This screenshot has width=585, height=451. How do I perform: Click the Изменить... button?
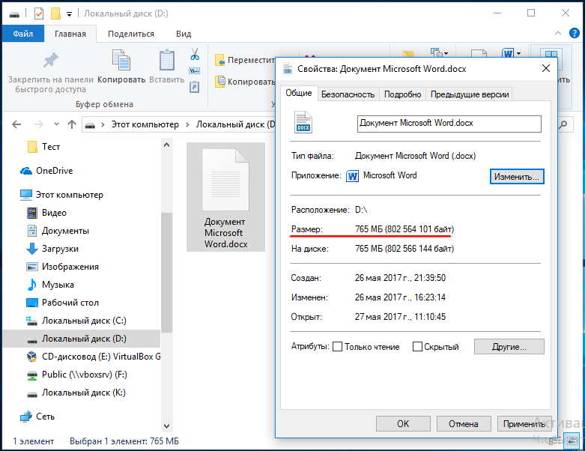tap(517, 177)
